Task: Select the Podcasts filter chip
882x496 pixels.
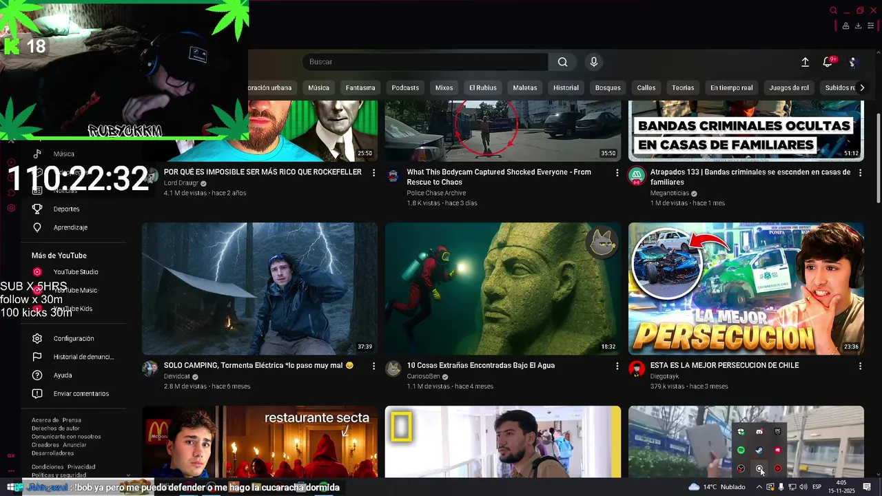Action: pyautogui.click(x=405, y=87)
